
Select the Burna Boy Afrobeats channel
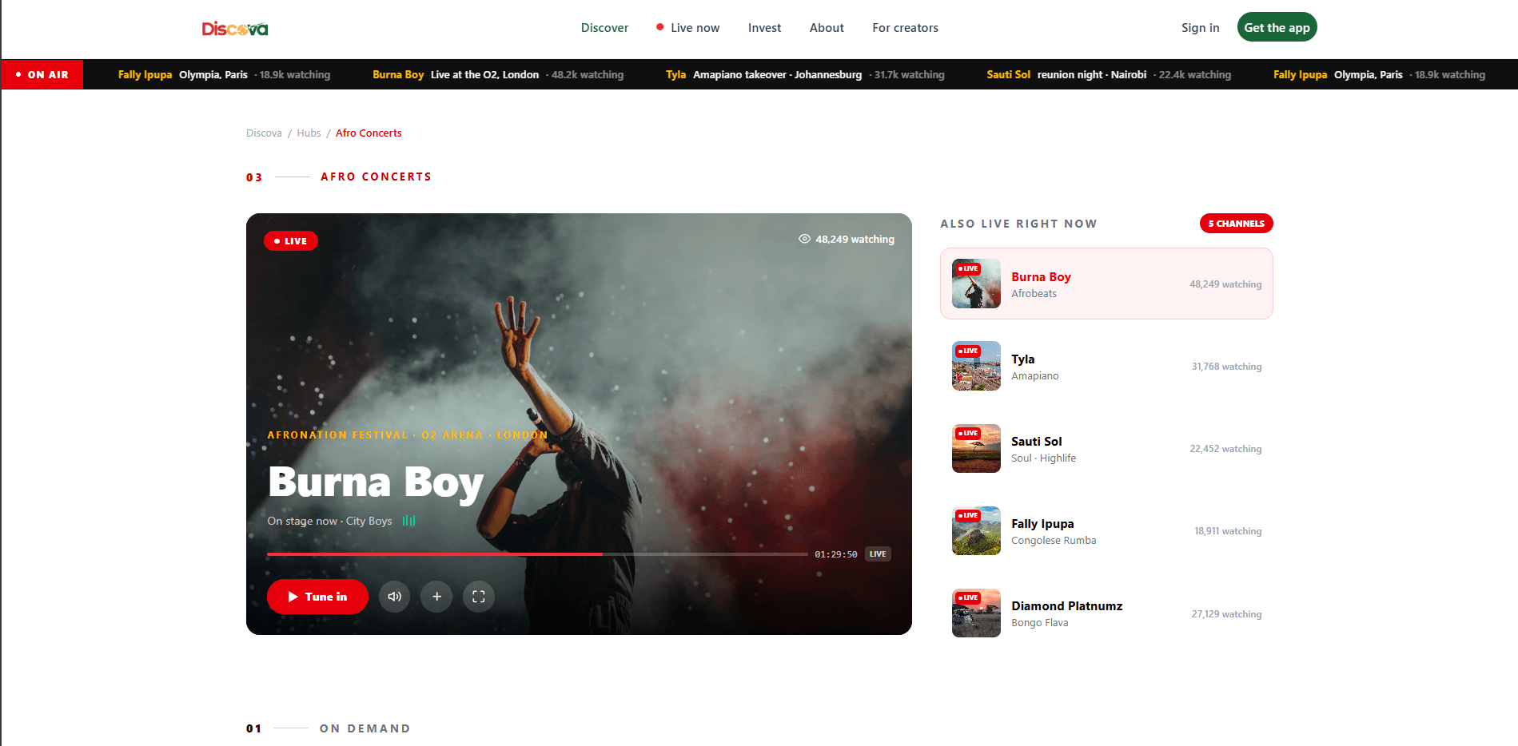click(1106, 284)
